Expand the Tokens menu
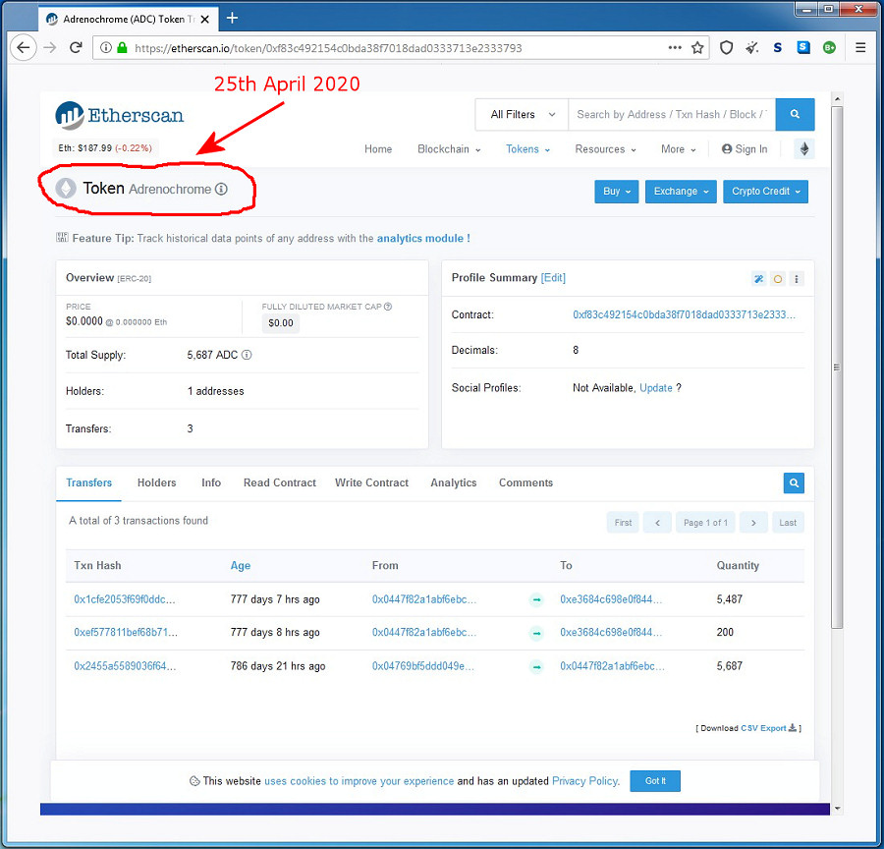The height and width of the screenshot is (849, 884). coord(527,149)
